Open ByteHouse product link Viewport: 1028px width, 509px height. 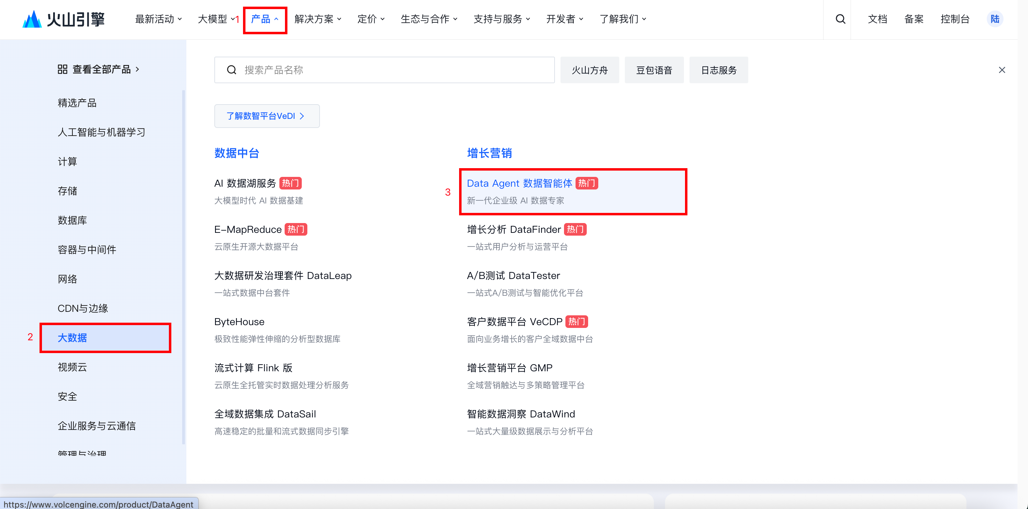(239, 322)
